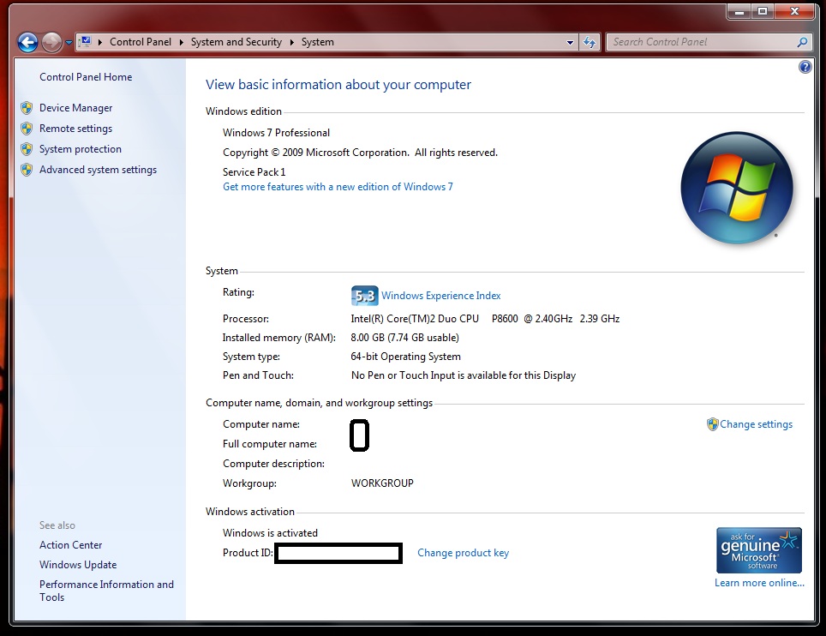Viewport: 826px width, 636px height.
Task: Minimize the System window
Action: 739,11
